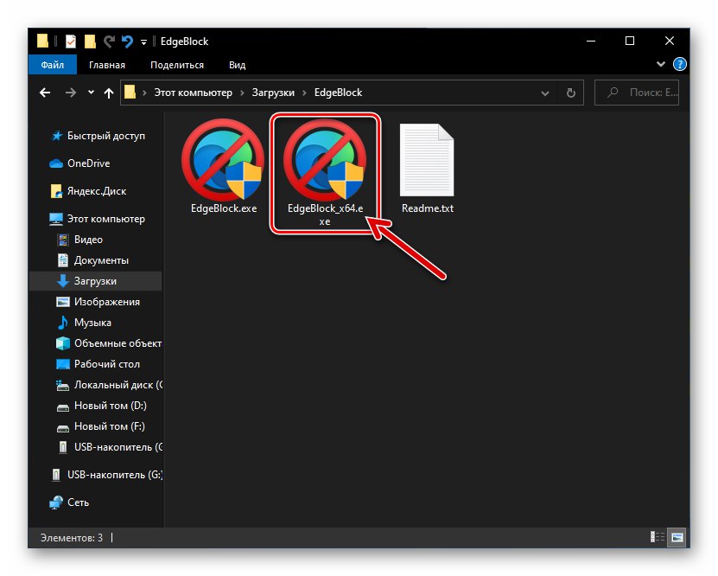Expand chevron before Этот компьютер in address bar
This screenshot has width=718, height=576.
144,93
